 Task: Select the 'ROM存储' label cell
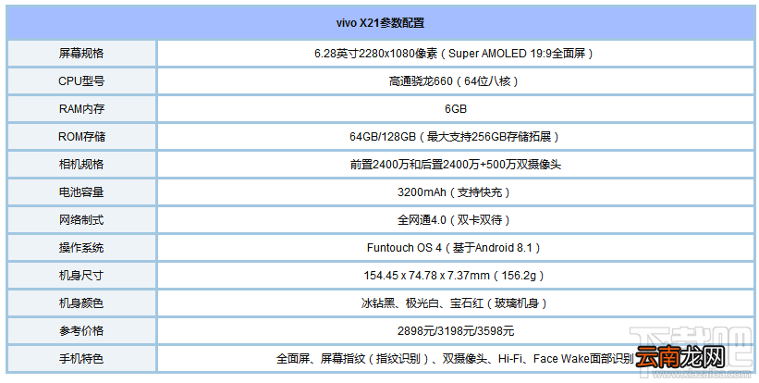pos(81,137)
